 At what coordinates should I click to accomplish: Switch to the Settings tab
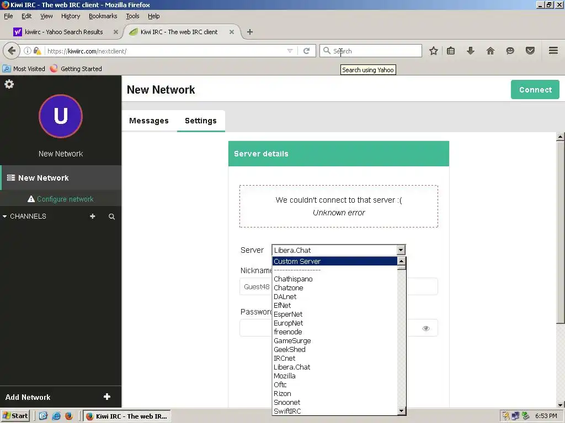[201, 121]
